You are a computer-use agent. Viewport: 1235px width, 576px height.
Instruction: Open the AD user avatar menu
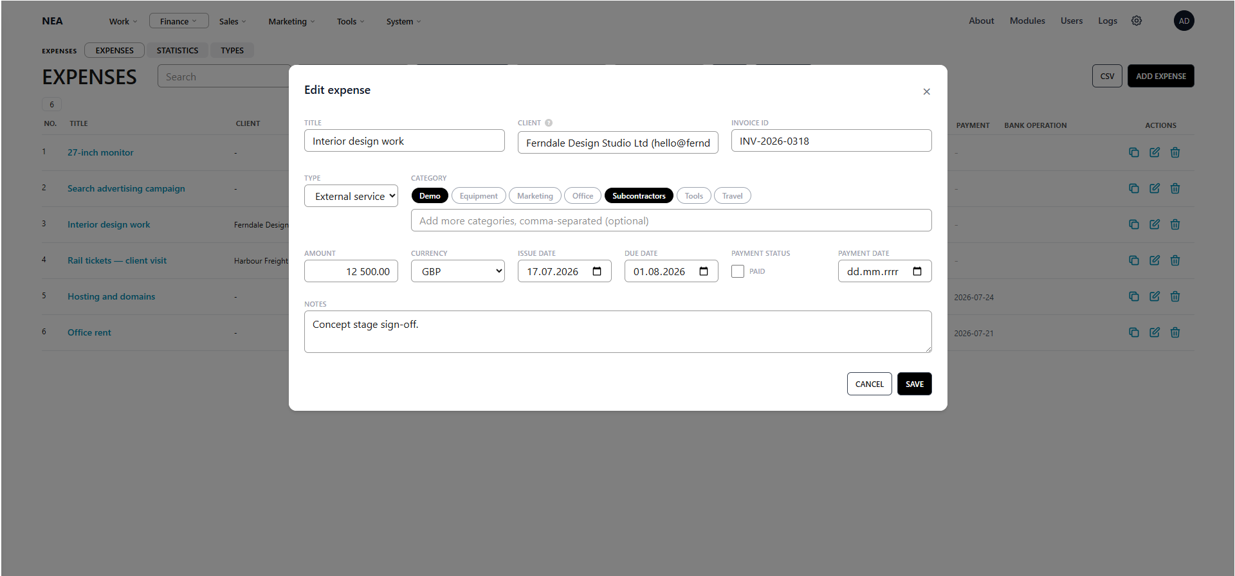(1184, 21)
